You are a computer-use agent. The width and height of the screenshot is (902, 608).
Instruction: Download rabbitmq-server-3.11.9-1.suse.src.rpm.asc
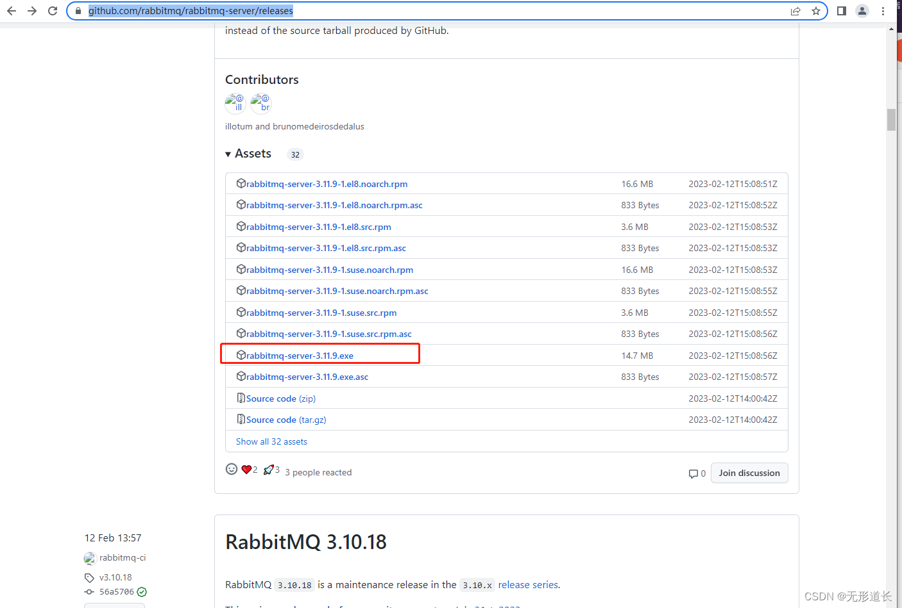coord(329,334)
